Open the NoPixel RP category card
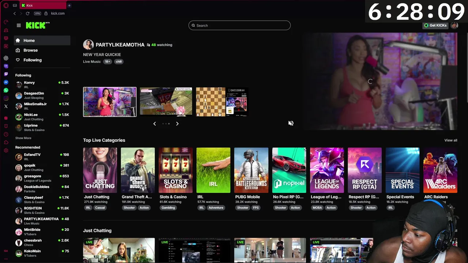The width and height of the screenshot is (468, 263). [289, 170]
